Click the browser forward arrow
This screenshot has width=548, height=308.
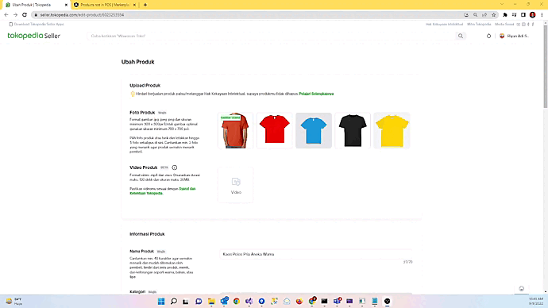pos(15,14)
